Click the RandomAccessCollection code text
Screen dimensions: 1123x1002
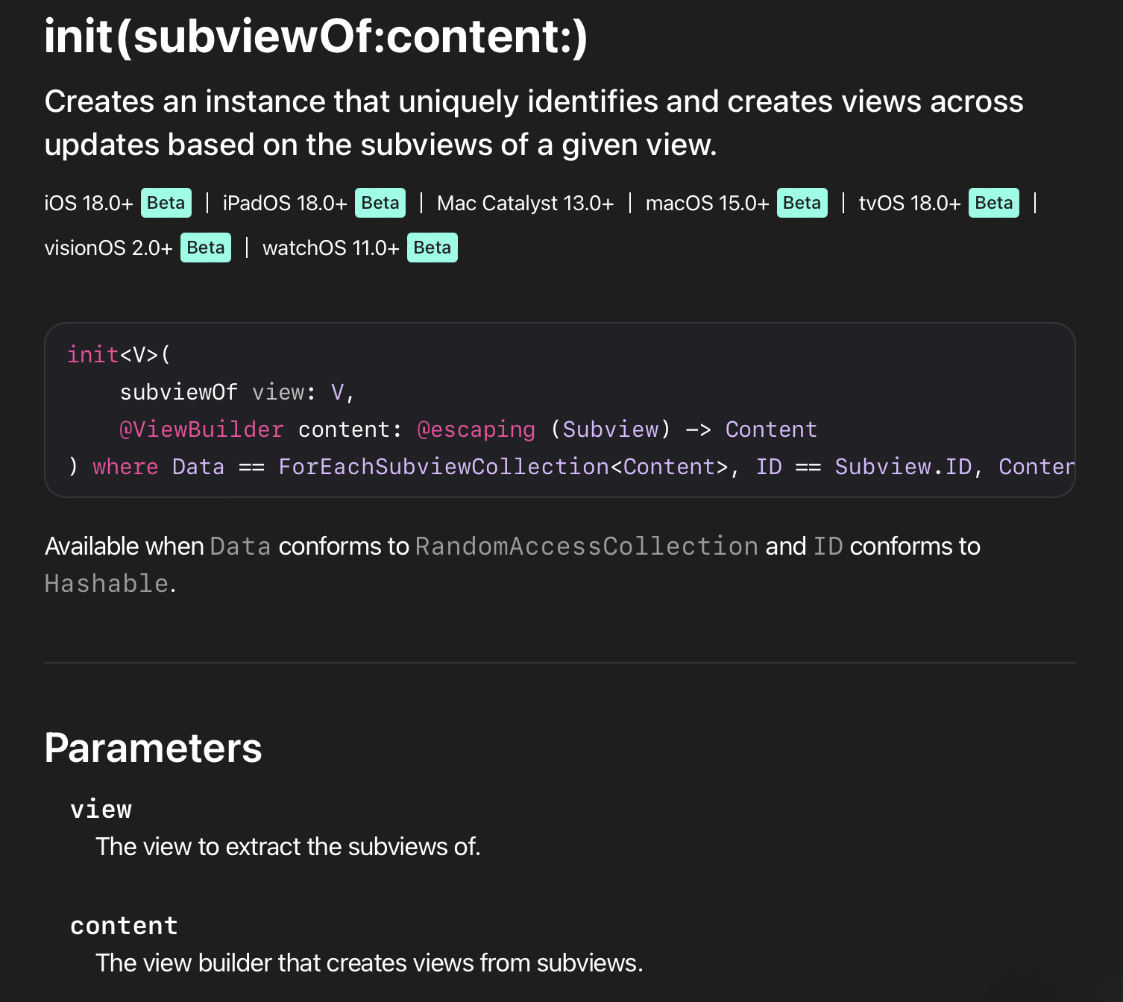[x=587, y=546]
